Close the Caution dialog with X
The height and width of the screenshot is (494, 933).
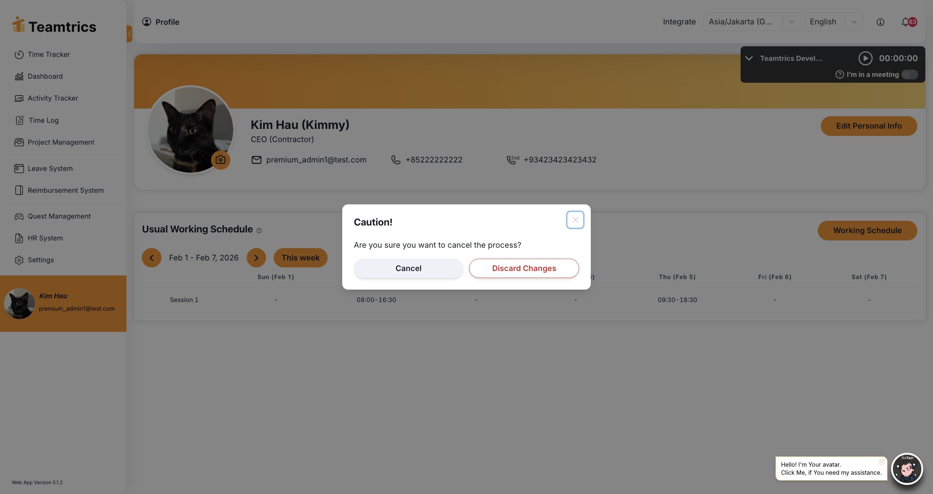point(575,220)
